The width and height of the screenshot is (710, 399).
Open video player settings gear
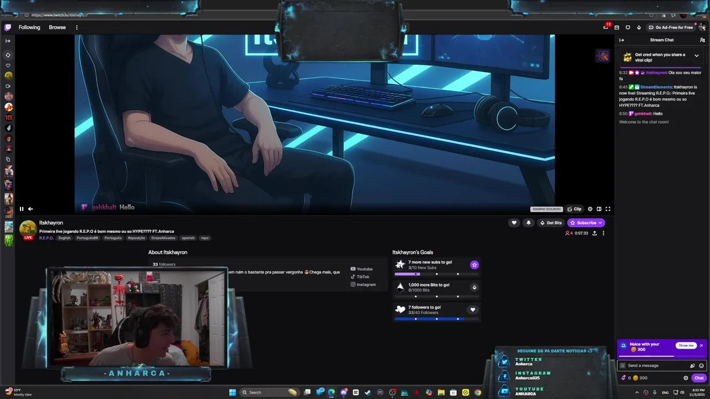click(x=590, y=209)
